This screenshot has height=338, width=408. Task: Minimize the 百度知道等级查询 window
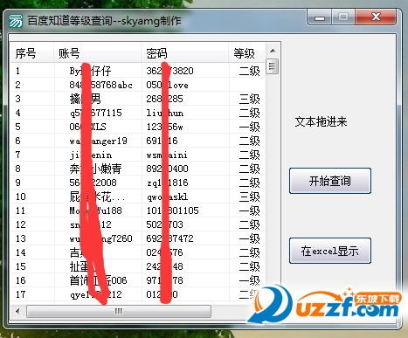click(x=320, y=17)
